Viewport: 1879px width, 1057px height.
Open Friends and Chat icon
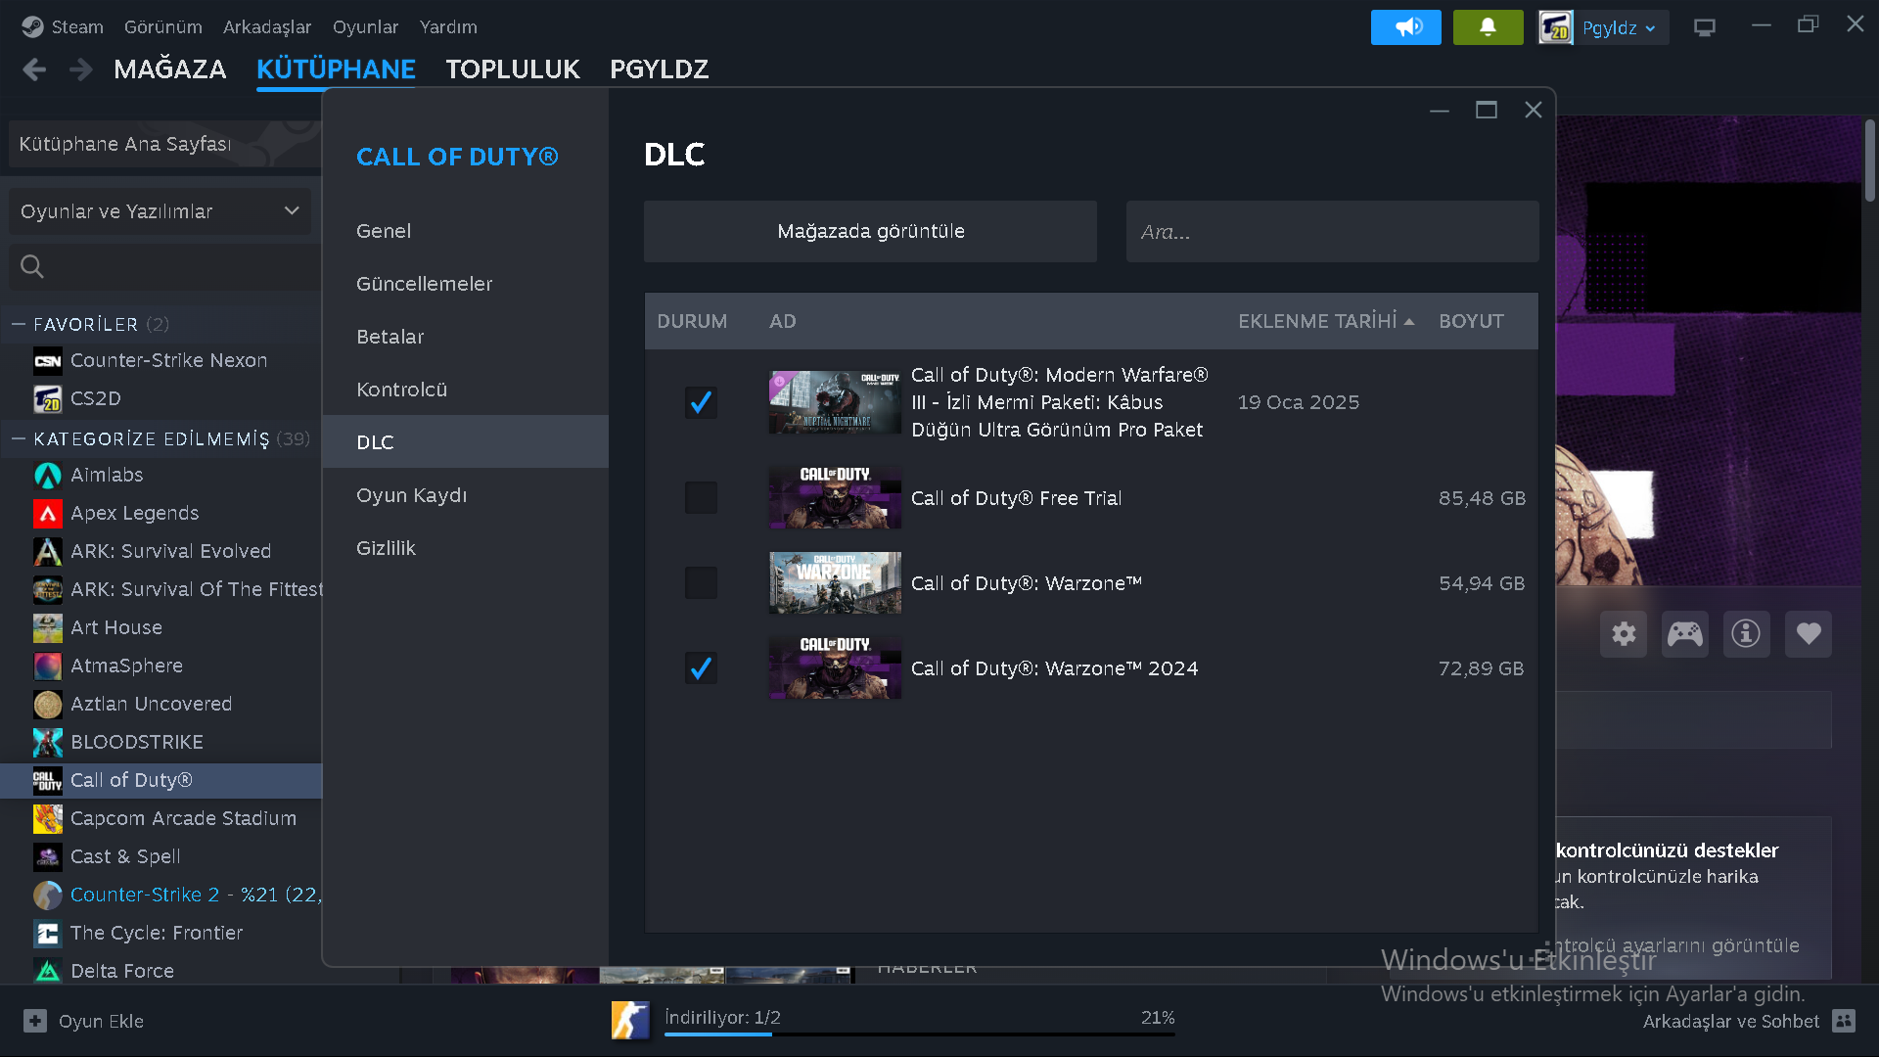[x=1844, y=1021]
